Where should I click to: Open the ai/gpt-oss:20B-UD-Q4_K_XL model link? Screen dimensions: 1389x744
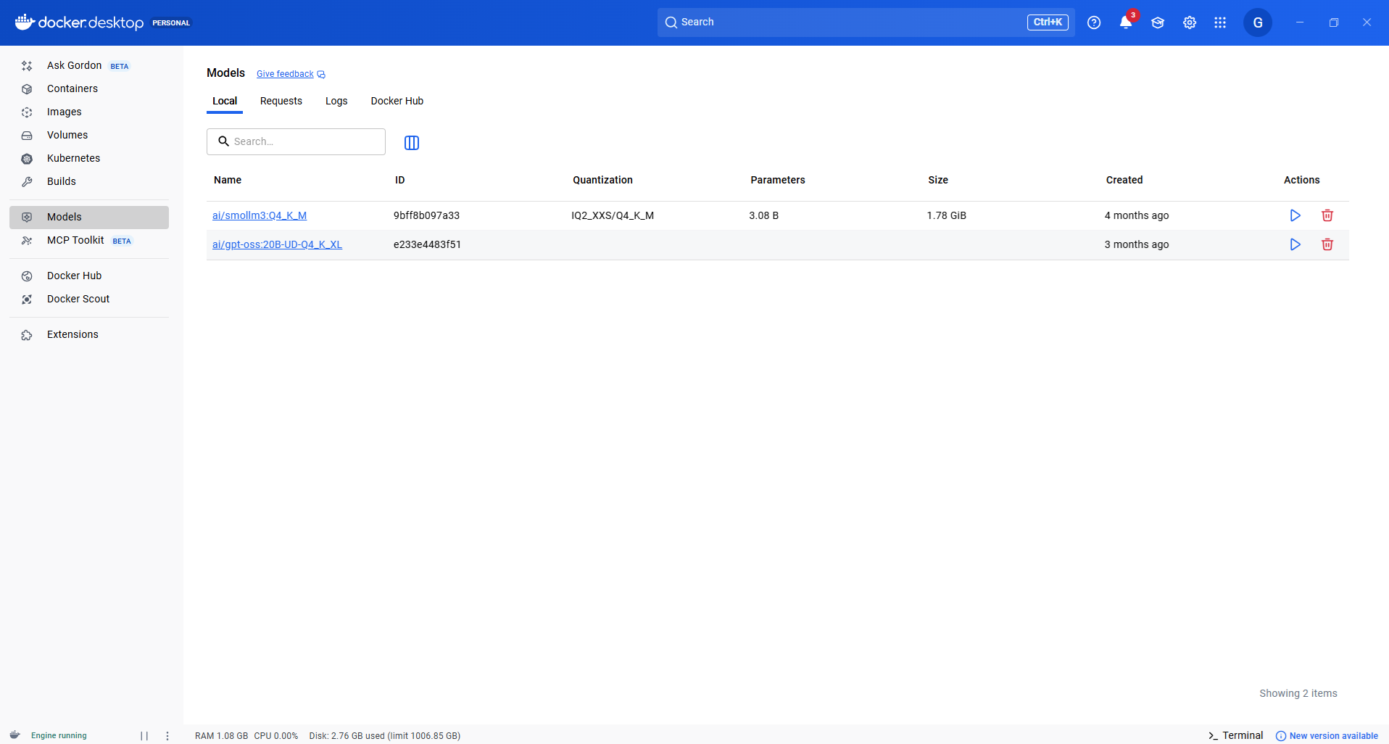click(x=277, y=244)
